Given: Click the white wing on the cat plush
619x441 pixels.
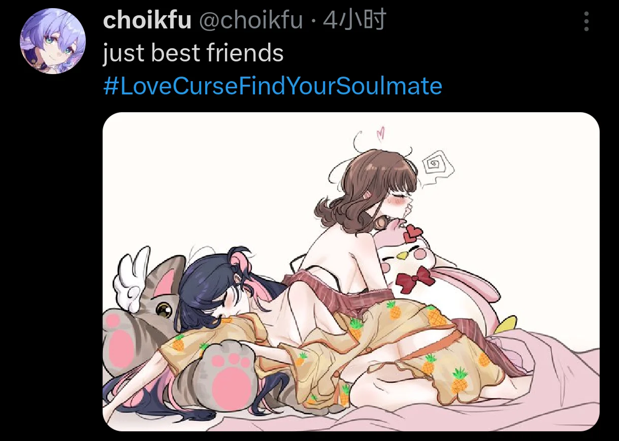Looking at the screenshot, I should click(133, 279).
